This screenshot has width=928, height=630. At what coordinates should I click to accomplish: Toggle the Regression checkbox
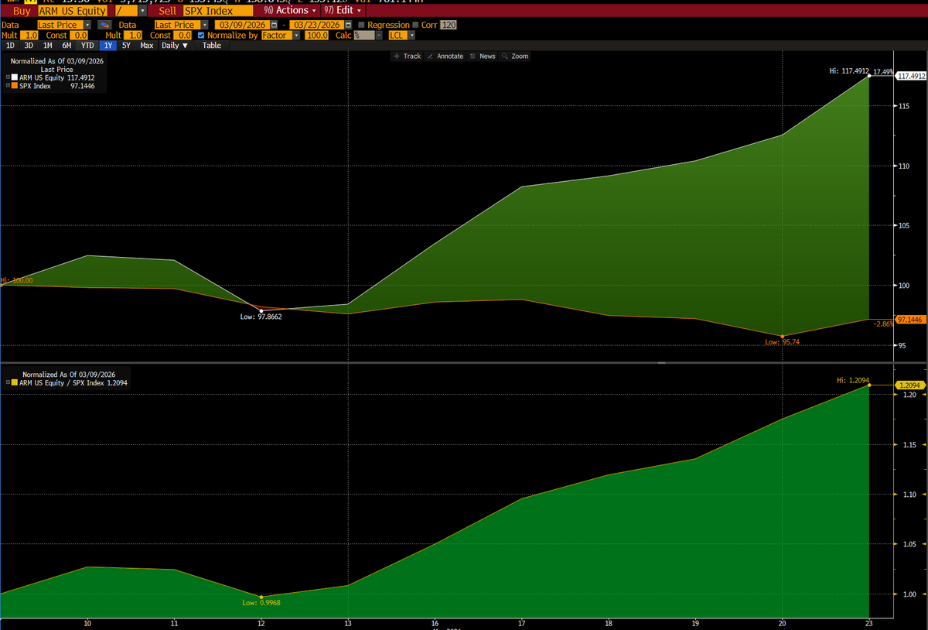coord(361,25)
